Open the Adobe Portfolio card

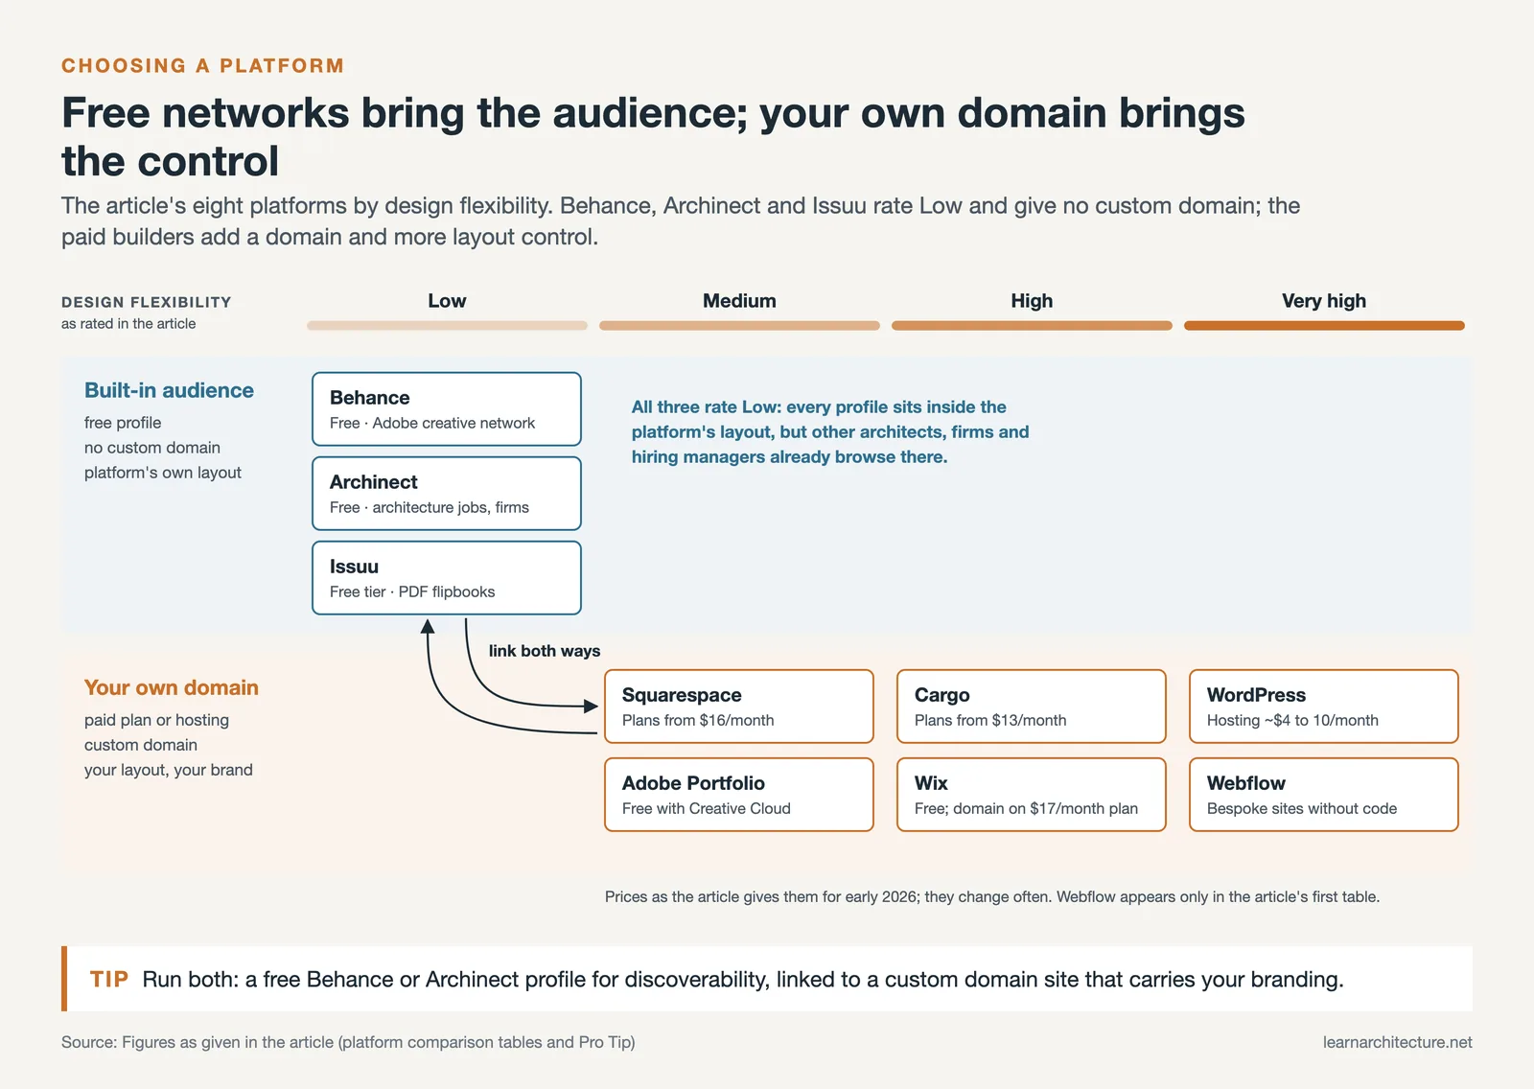point(739,795)
